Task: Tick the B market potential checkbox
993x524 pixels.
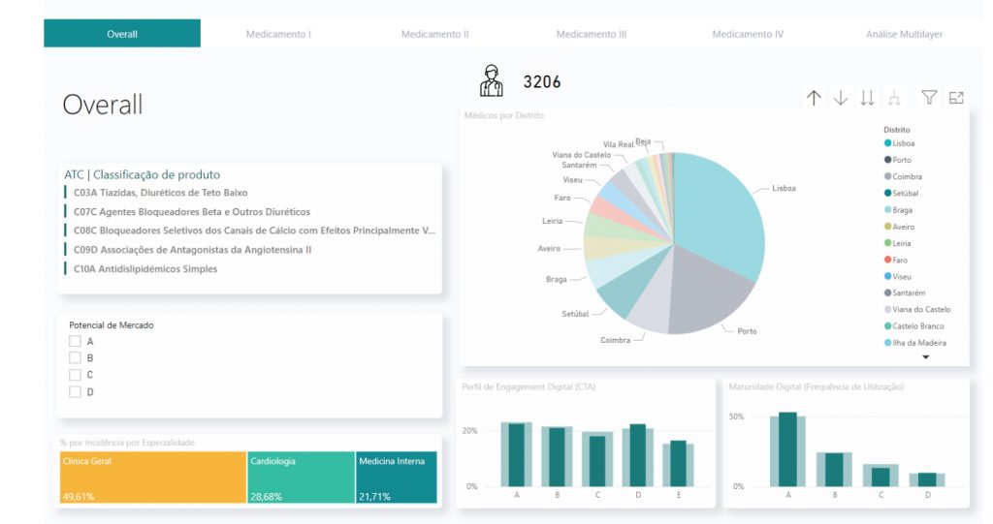Action: [x=75, y=358]
